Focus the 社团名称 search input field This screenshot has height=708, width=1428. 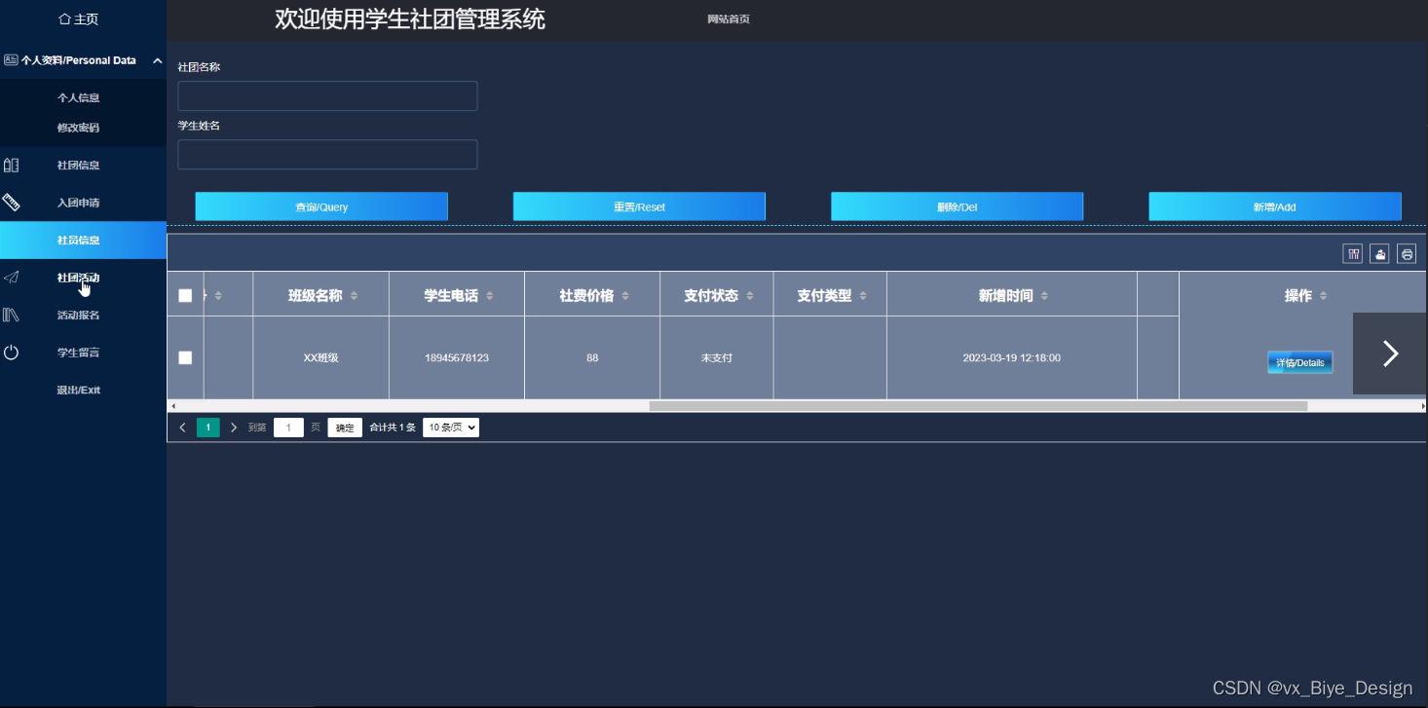tap(327, 95)
